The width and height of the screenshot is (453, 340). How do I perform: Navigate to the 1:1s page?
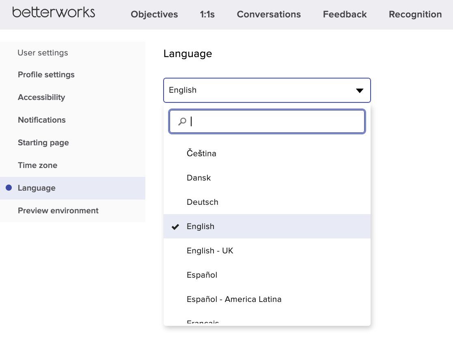[207, 14]
